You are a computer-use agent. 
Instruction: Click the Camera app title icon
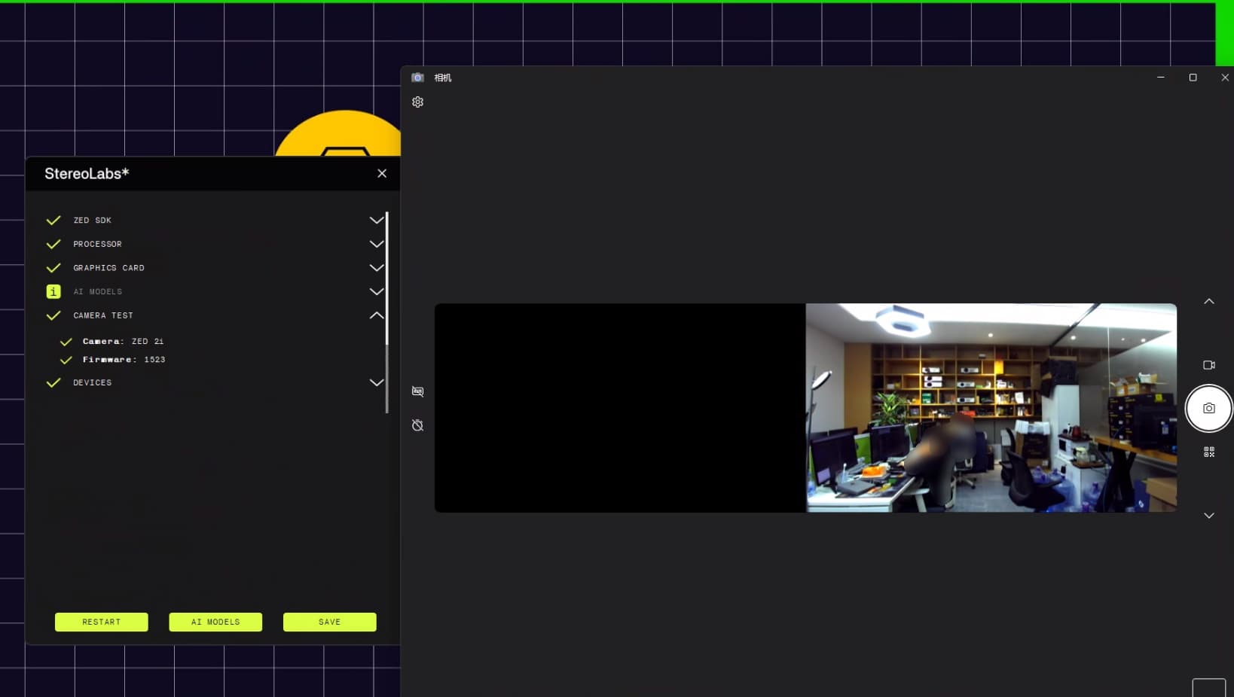point(417,78)
